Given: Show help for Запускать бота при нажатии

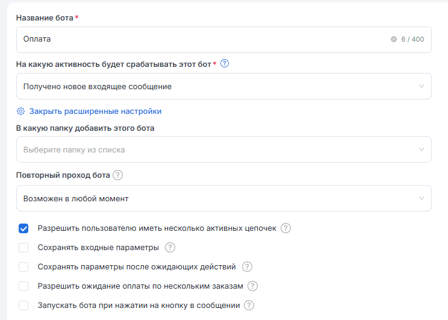Looking at the screenshot, I should (x=249, y=306).
